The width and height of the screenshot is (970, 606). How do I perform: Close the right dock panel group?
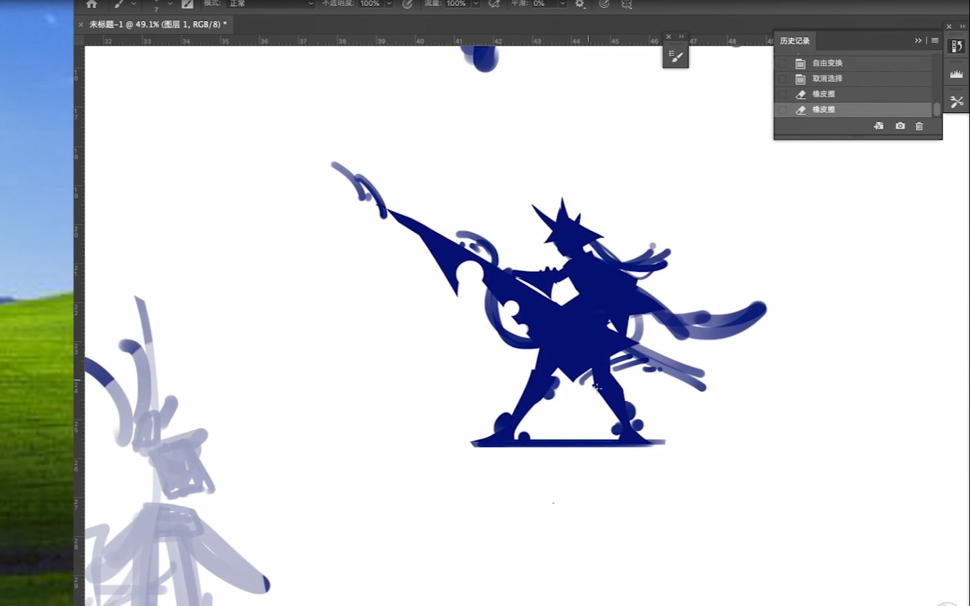949,27
